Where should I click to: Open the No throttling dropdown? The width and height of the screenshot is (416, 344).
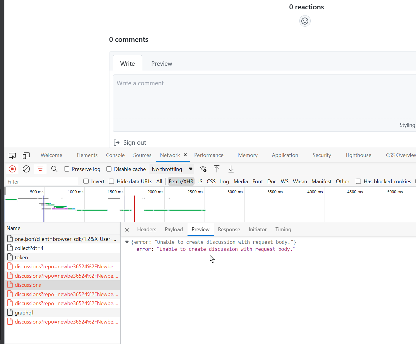(x=171, y=169)
